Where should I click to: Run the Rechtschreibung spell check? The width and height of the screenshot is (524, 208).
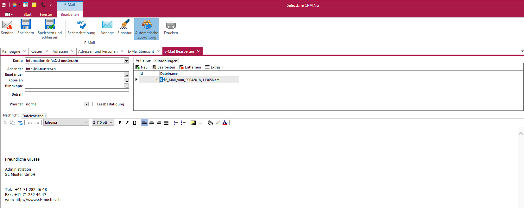point(81,25)
